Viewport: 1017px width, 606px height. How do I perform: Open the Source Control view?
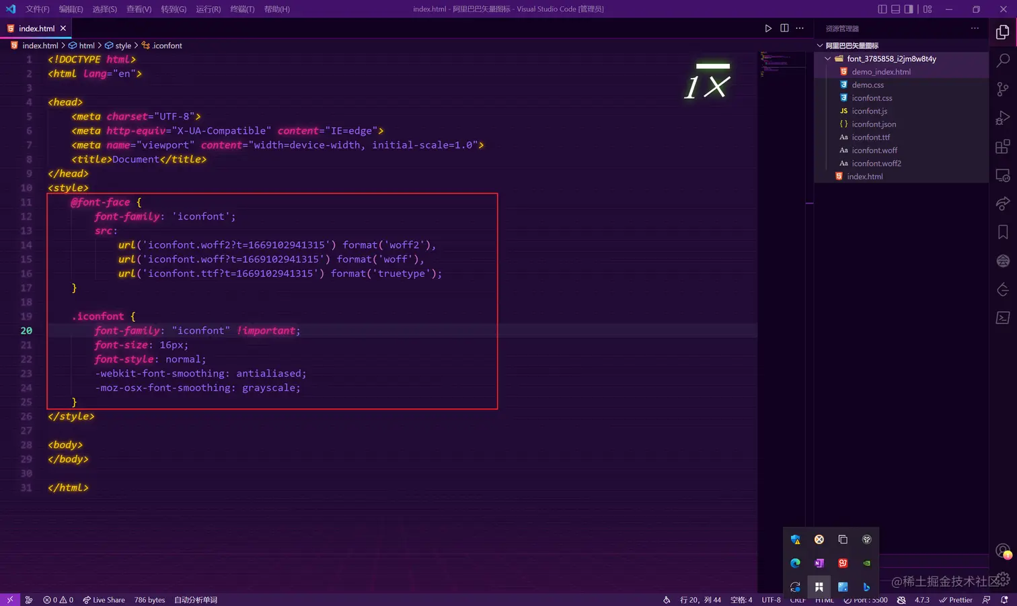1002,89
